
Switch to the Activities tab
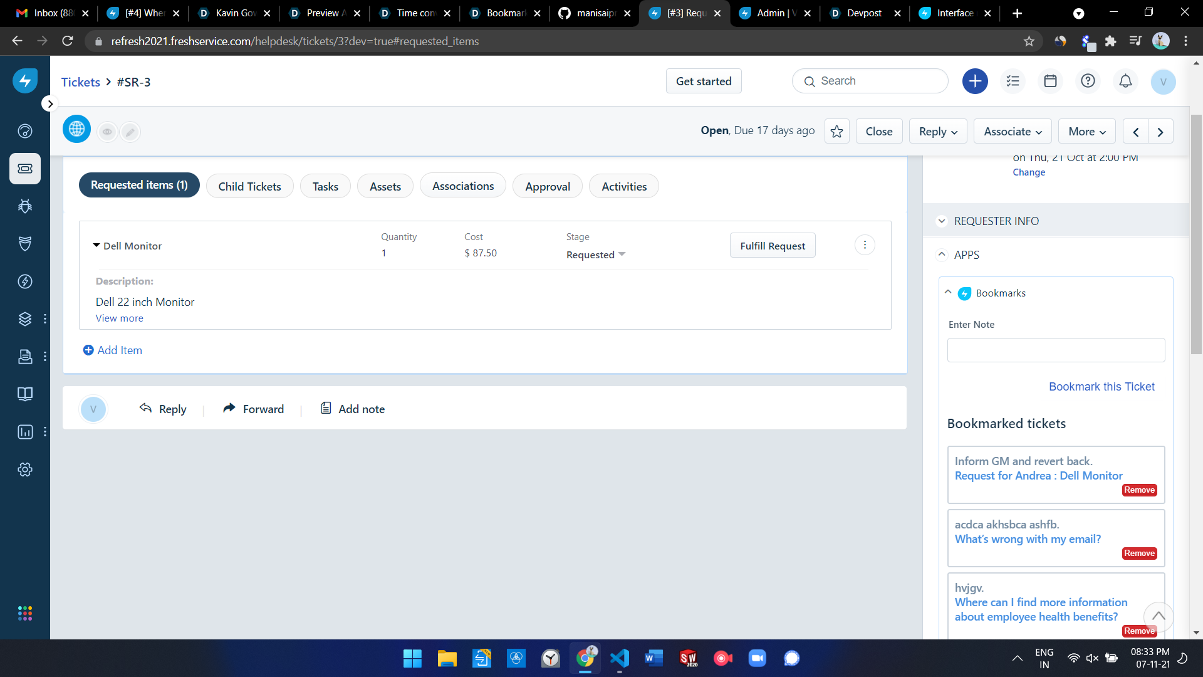tap(623, 187)
